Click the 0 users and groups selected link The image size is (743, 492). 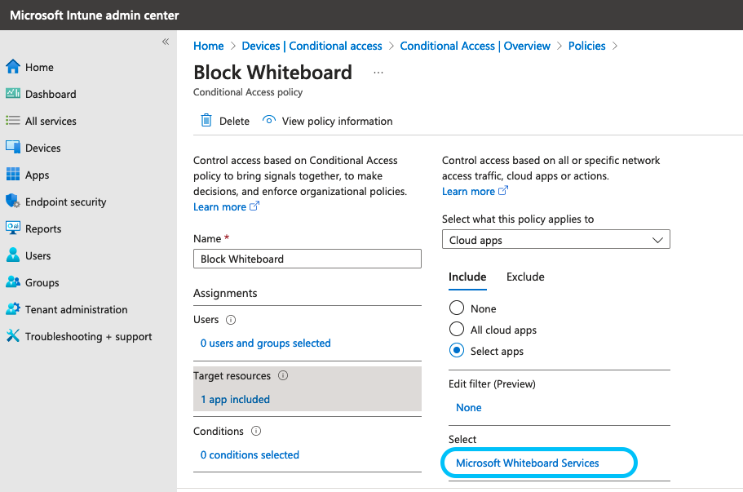point(265,344)
